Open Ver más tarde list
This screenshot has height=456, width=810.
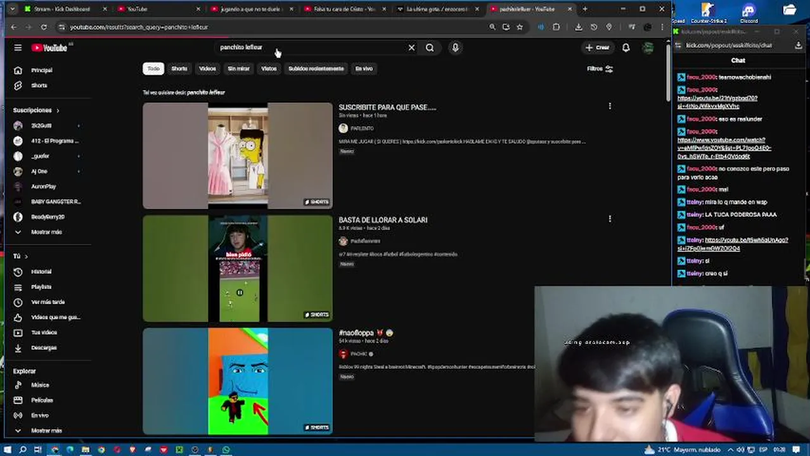click(x=48, y=302)
